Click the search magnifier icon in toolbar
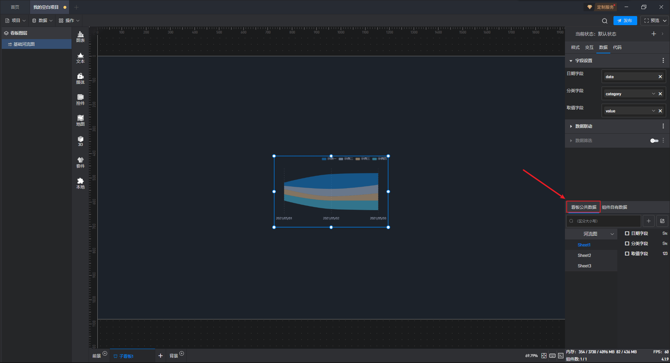670x363 pixels. click(605, 21)
